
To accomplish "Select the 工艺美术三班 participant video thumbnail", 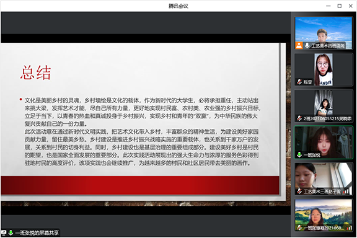I will [x=324, y=178].
